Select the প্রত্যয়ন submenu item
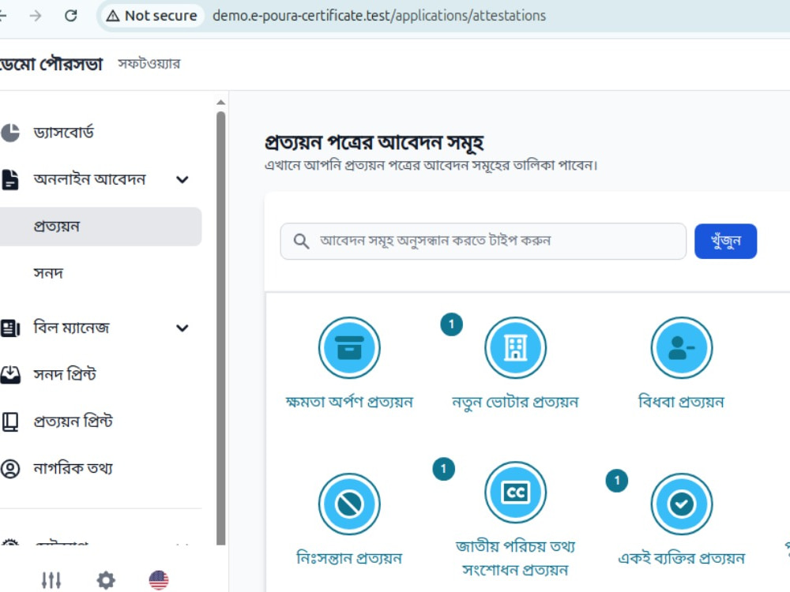Viewport: 790px width, 592px height. click(101, 227)
